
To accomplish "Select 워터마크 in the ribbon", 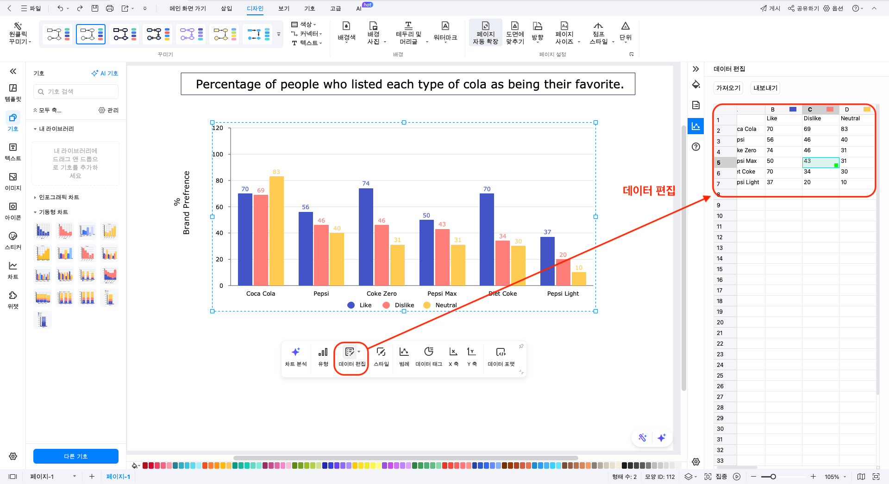I will [444, 32].
